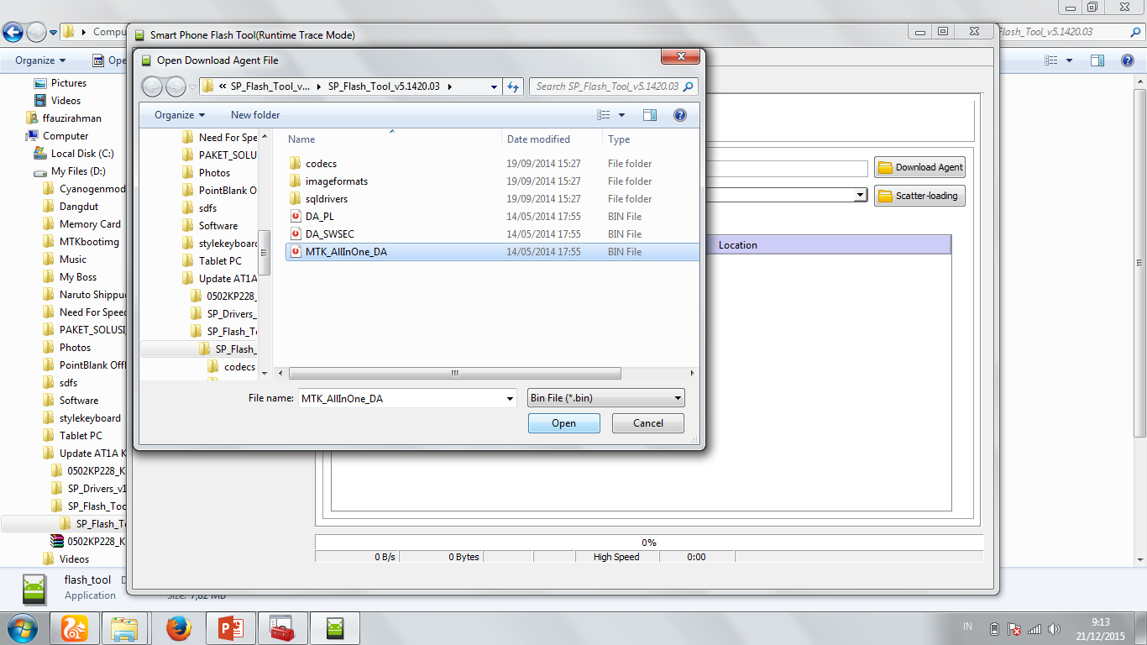
Task: Open the file type Bin File dropdown
Action: 605,398
